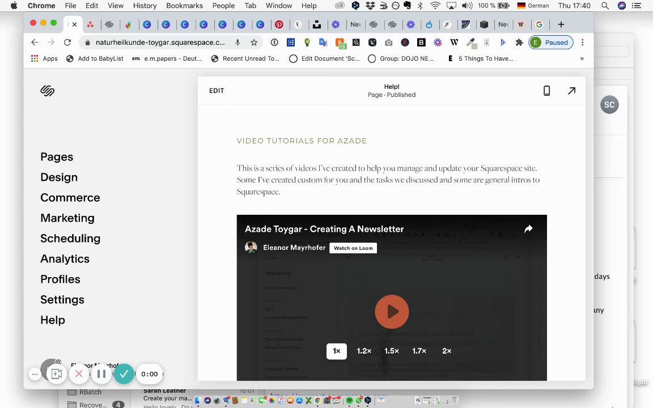
Task: Click the Paused profile button
Action: 551,42
